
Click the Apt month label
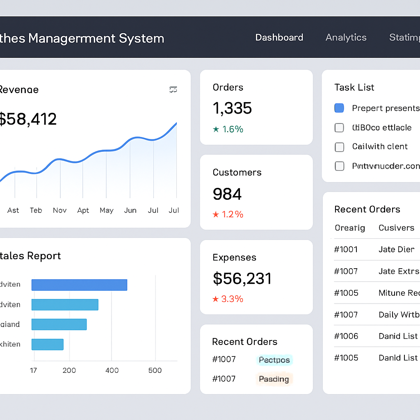pyautogui.click(x=83, y=210)
